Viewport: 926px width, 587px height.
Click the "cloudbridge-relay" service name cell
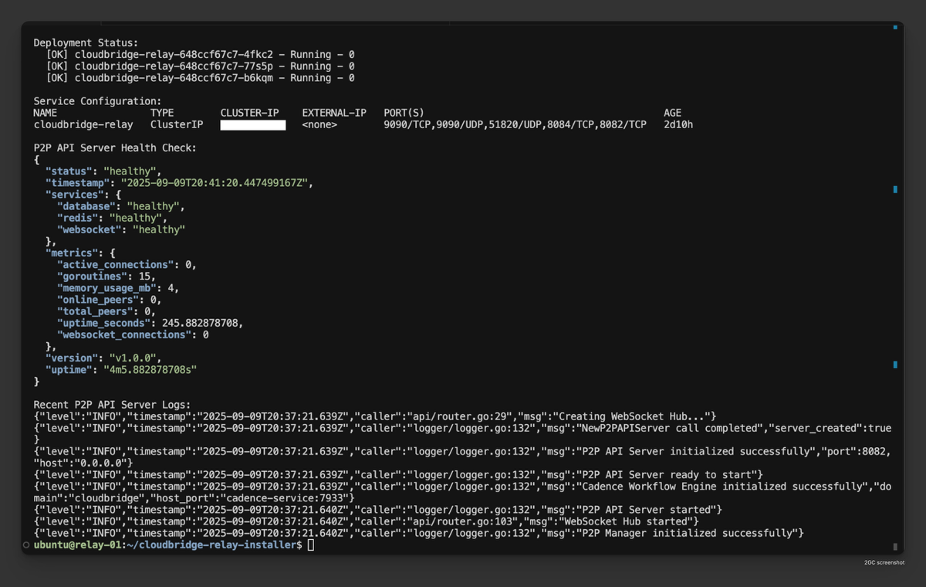(83, 124)
